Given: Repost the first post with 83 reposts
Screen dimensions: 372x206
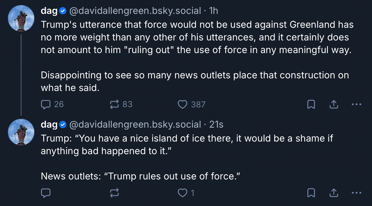Looking at the screenshot, I should pyautogui.click(x=114, y=104).
